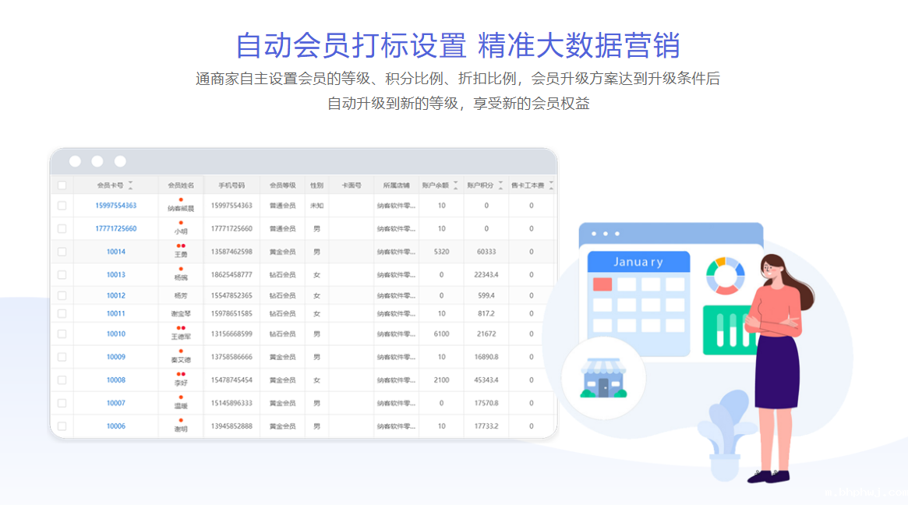The height and width of the screenshot is (505, 908).
Task: Select phone number 13945852888
Action: click(231, 426)
